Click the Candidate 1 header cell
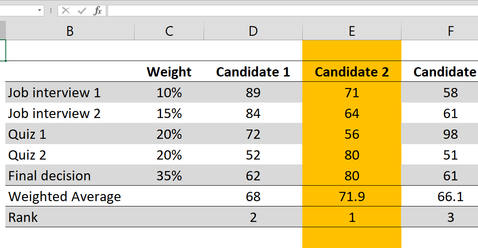The width and height of the screenshot is (478, 248). [x=253, y=72]
